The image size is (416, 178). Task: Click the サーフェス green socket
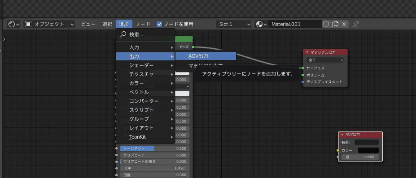[x=303, y=68]
